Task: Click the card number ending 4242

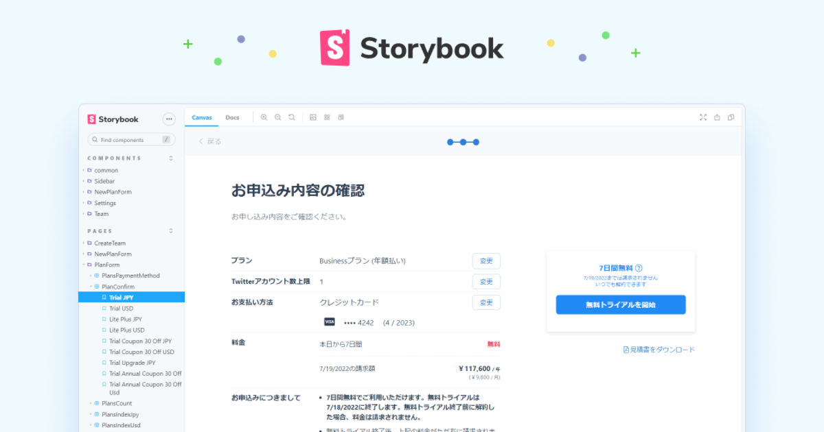Action: click(x=359, y=322)
